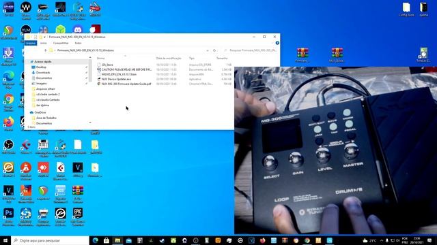Open the Config Tools folder on desktop
The width and height of the screenshot is (437, 245).
coord(406,10)
